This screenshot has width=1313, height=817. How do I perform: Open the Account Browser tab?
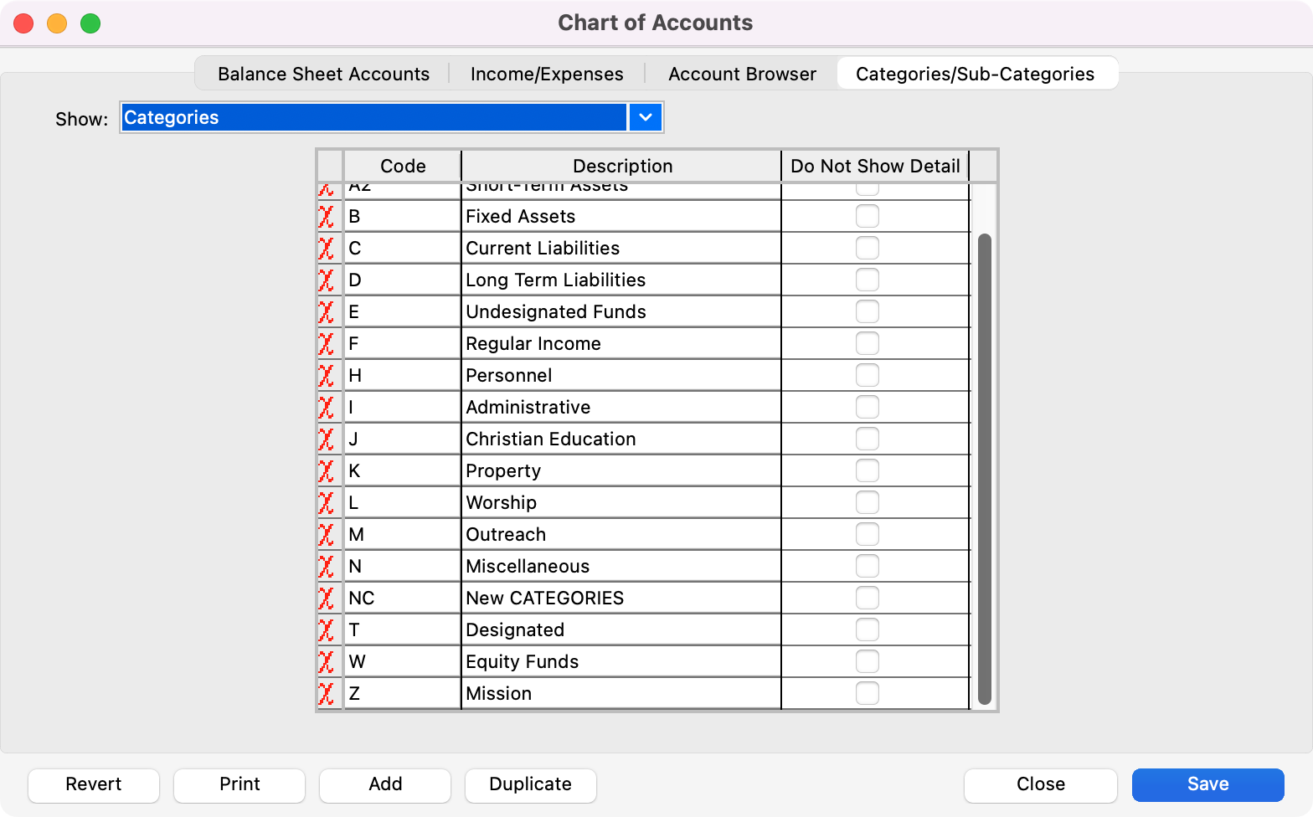742,74
